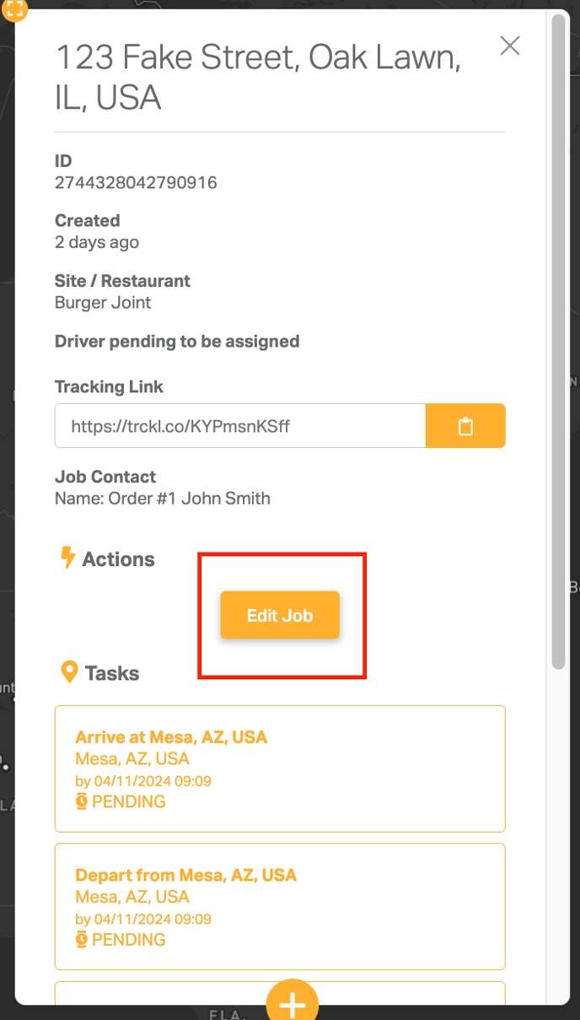Click the clock icon on Arrive task

[x=82, y=801]
